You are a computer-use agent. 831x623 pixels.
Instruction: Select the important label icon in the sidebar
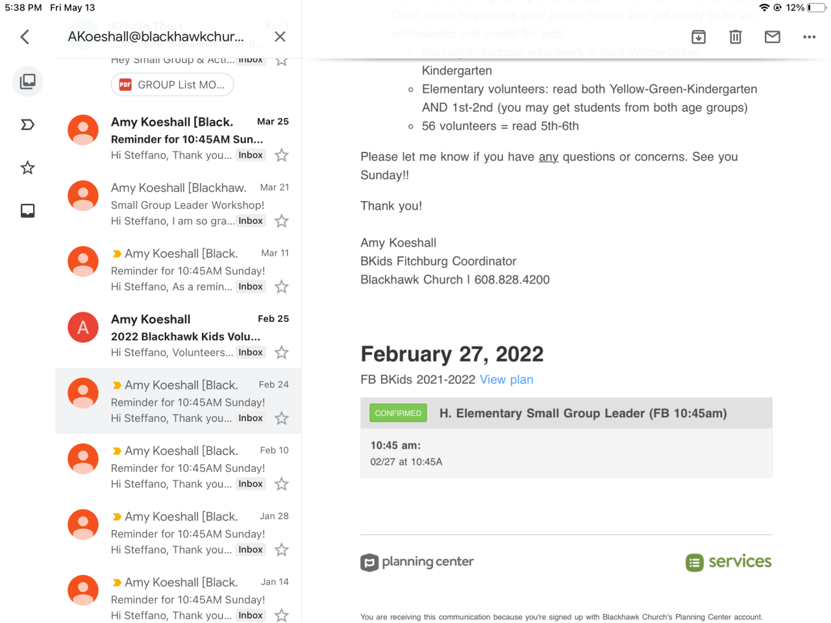(x=28, y=125)
